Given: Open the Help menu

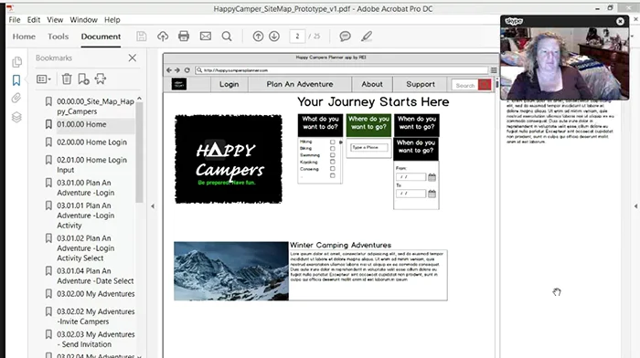Looking at the screenshot, I should [x=112, y=19].
